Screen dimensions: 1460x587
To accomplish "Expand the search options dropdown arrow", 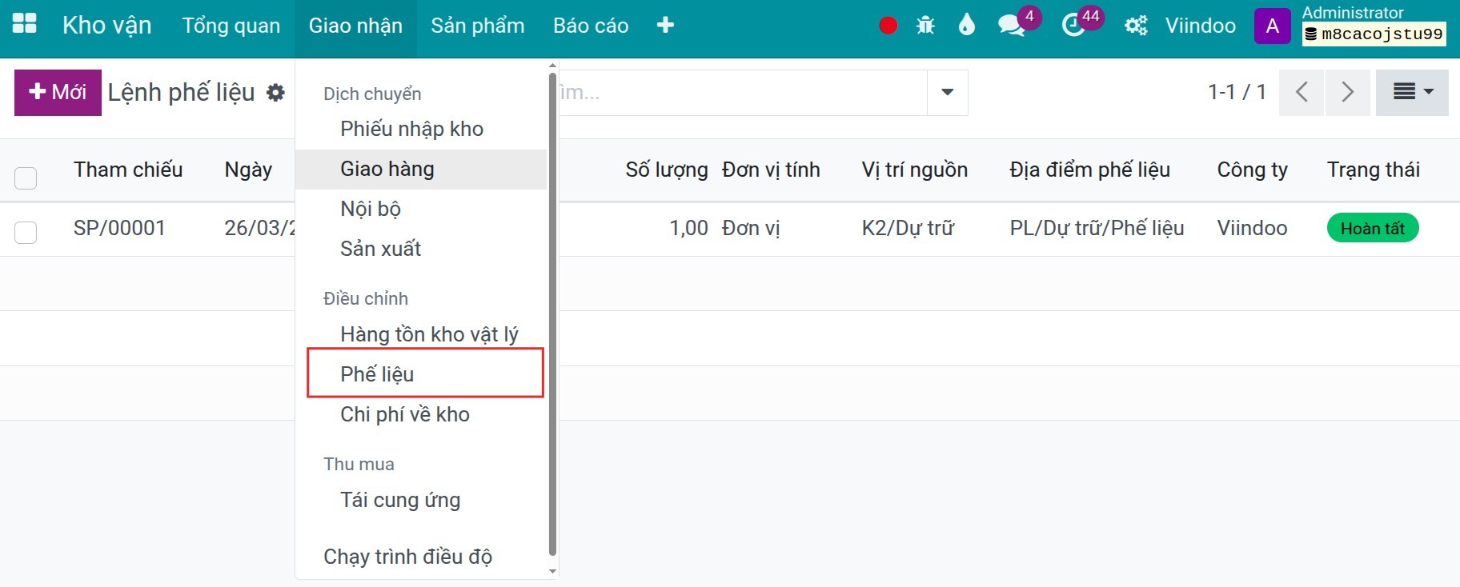I will click(948, 92).
